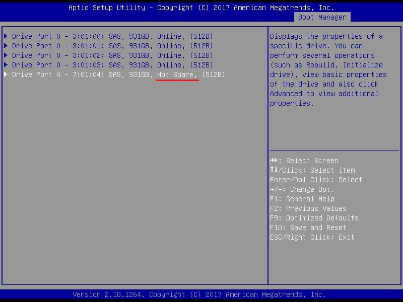Open the Boot Manager tab
The width and height of the screenshot is (403, 302).
click(322, 17)
